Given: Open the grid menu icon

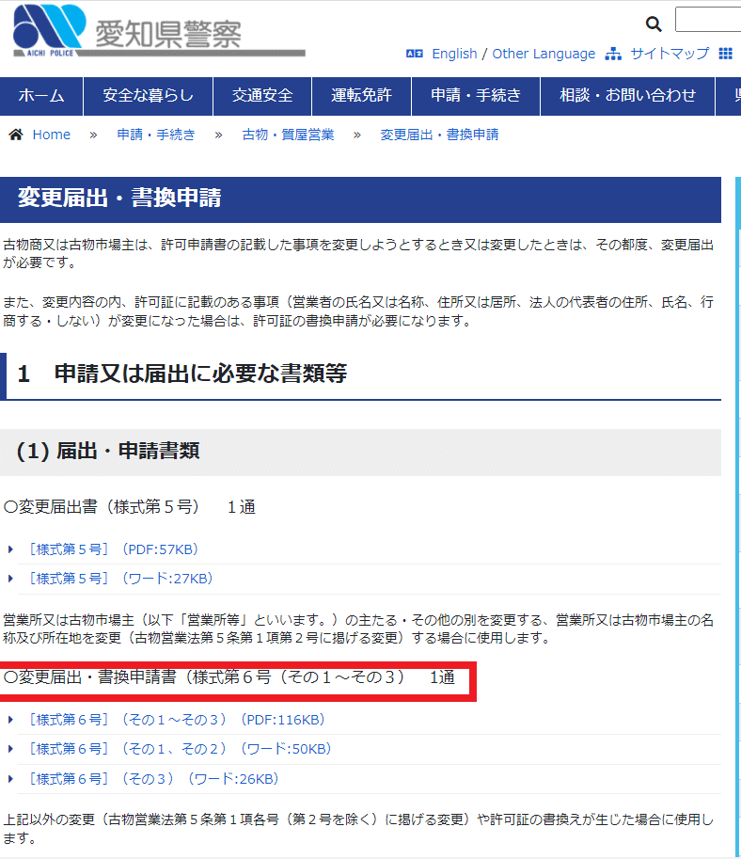Looking at the screenshot, I should click(x=726, y=54).
